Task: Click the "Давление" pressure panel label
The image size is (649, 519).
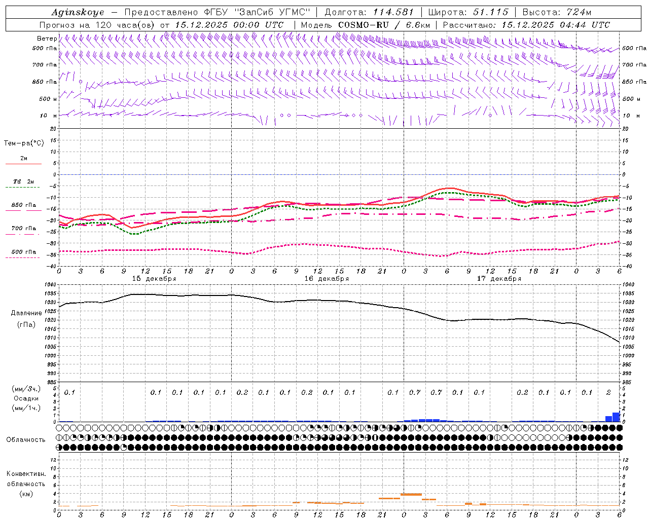Action: click(26, 313)
